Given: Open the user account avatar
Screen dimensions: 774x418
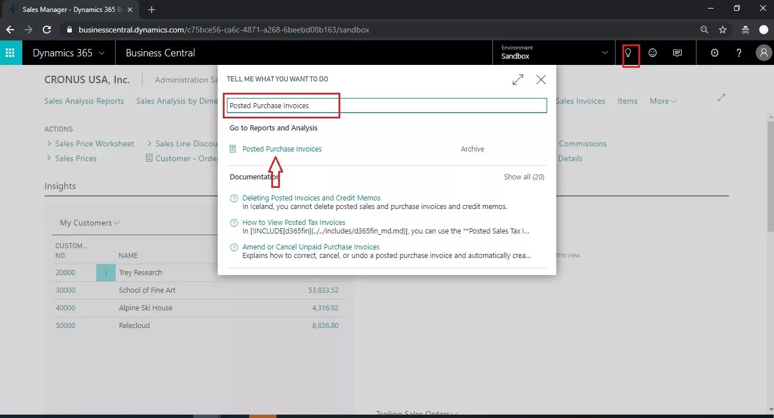Looking at the screenshot, I should (763, 52).
